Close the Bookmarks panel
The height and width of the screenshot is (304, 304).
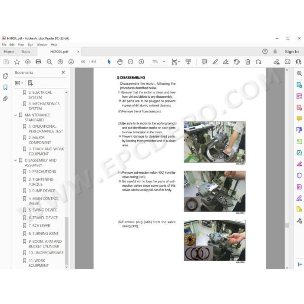pos(63,73)
